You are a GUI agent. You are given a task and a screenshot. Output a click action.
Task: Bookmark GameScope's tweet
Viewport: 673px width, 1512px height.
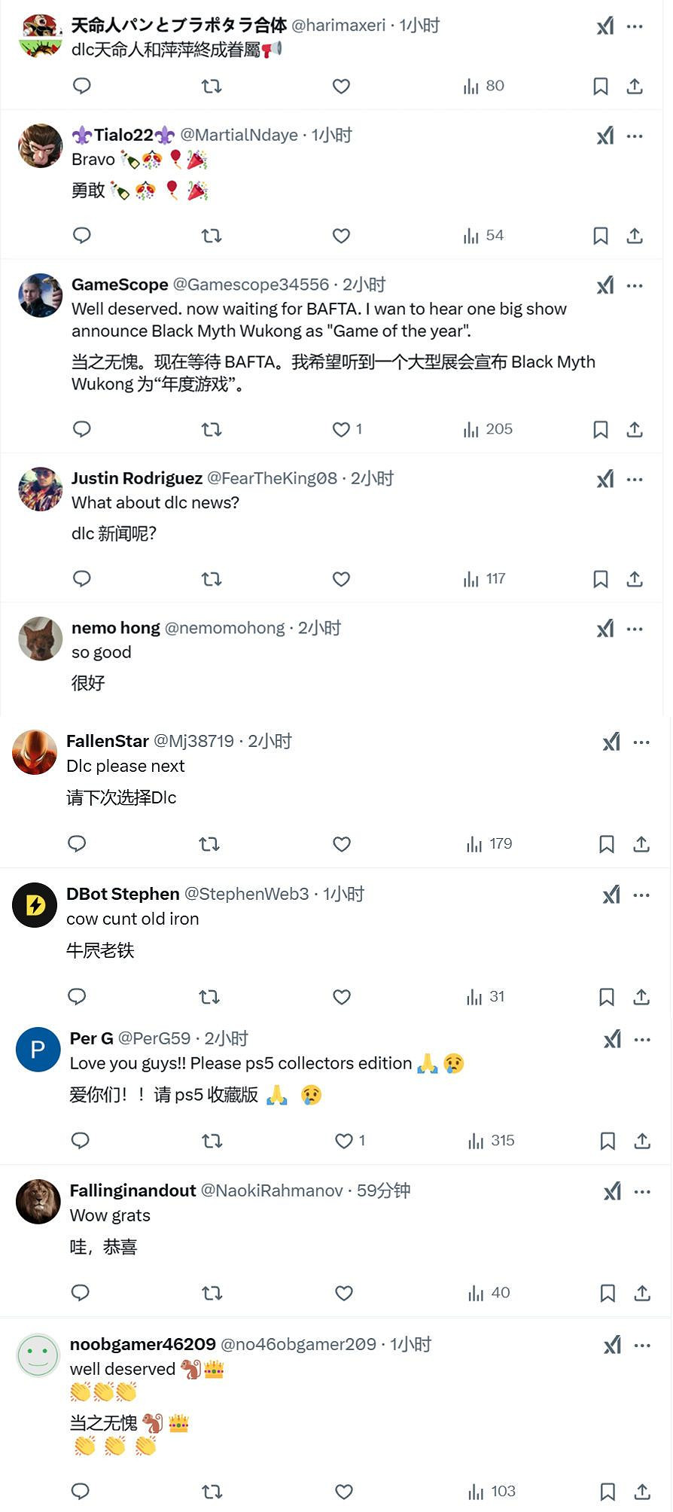click(601, 429)
